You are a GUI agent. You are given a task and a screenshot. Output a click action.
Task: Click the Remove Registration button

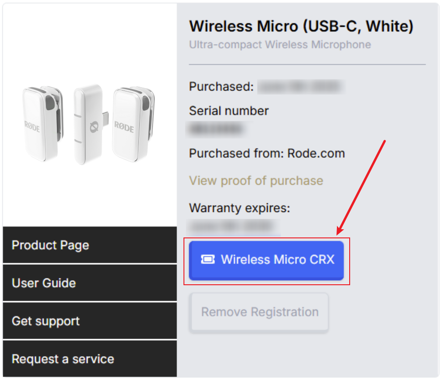(260, 312)
